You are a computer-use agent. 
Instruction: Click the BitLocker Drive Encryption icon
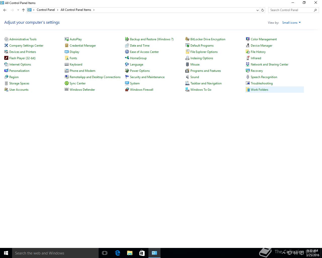pyautogui.click(x=187, y=39)
